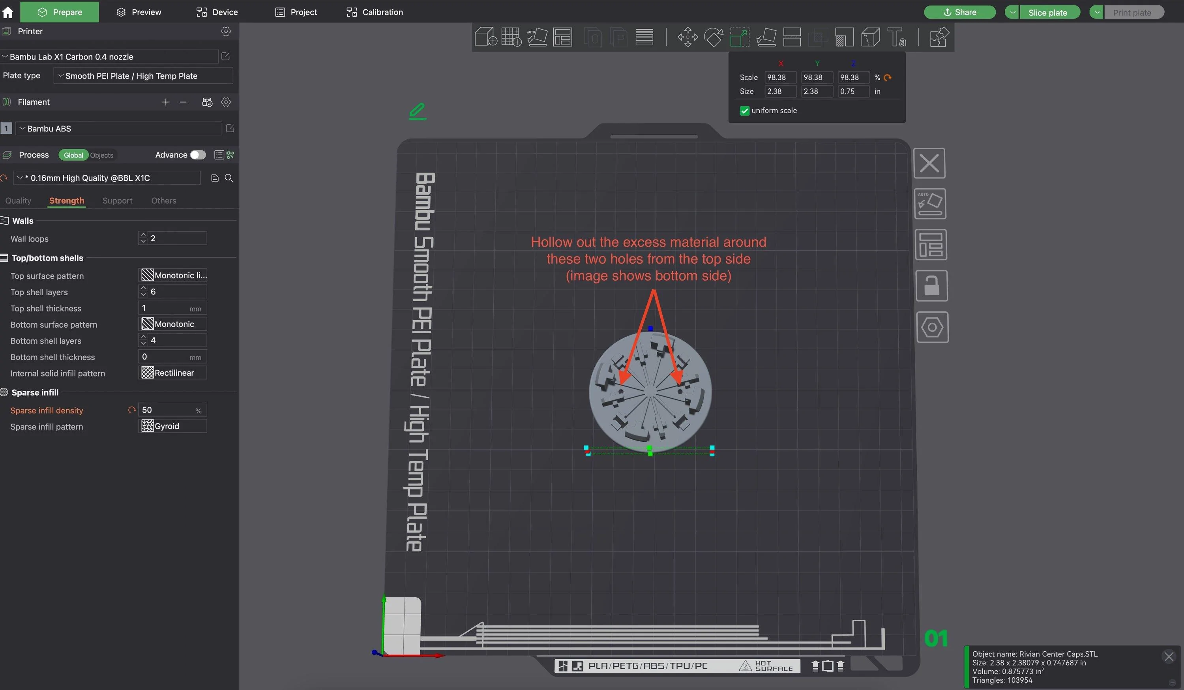Click the plate's auto orient icon
This screenshot has width=1184, height=690.
930,204
